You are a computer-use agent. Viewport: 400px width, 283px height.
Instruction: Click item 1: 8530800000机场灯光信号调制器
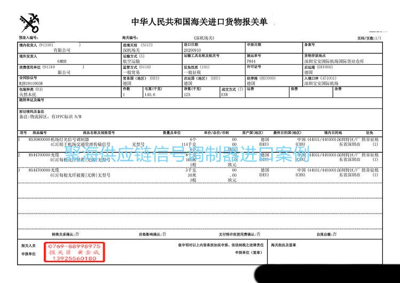pos(59,140)
